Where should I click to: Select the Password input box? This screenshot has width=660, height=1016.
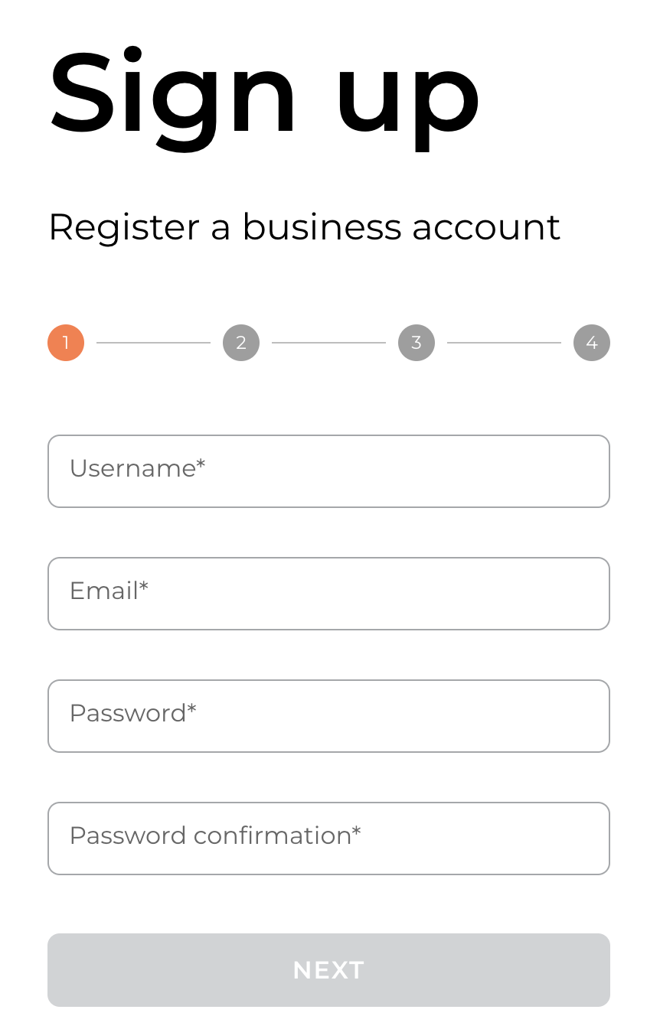[328, 716]
